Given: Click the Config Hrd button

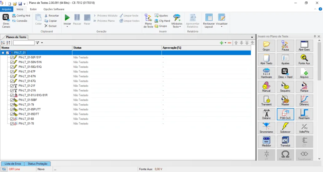Looking at the screenshot, I should [x=21, y=15].
